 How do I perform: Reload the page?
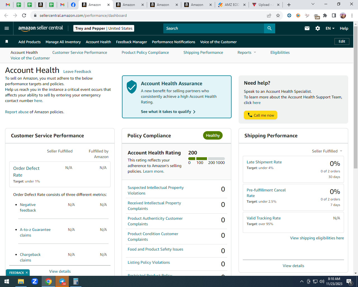[24, 15]
